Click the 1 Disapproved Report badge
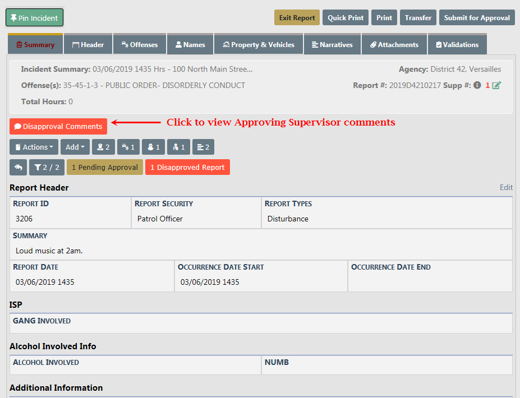The image size is (520, 398). point(187,167)
